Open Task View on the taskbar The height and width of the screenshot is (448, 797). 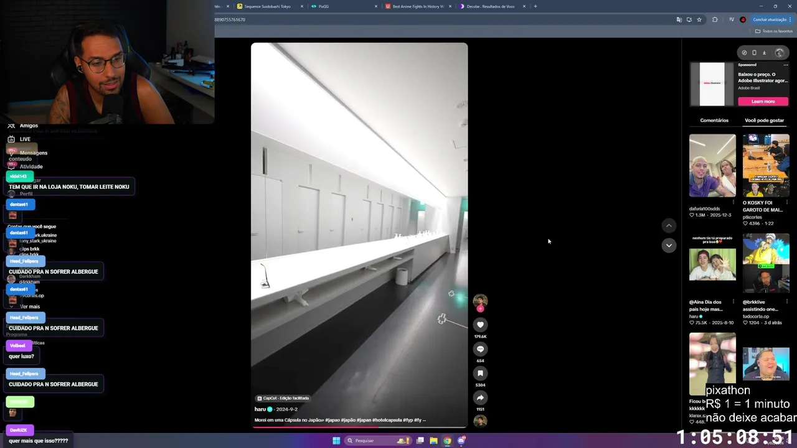[420, 441]
